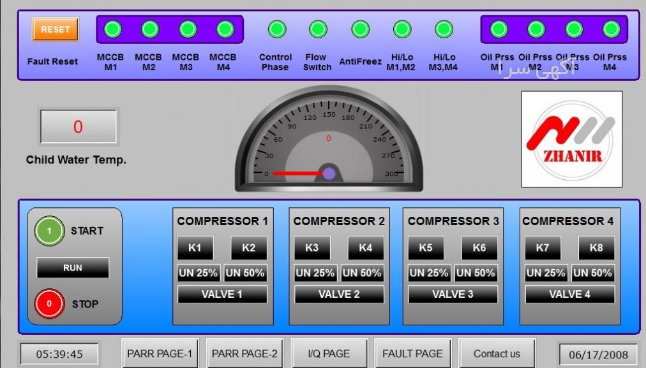Click the ZHANIR company logo
Image resolution: width=646 pixels, height=368 pixels.
(x=572, y=139)
